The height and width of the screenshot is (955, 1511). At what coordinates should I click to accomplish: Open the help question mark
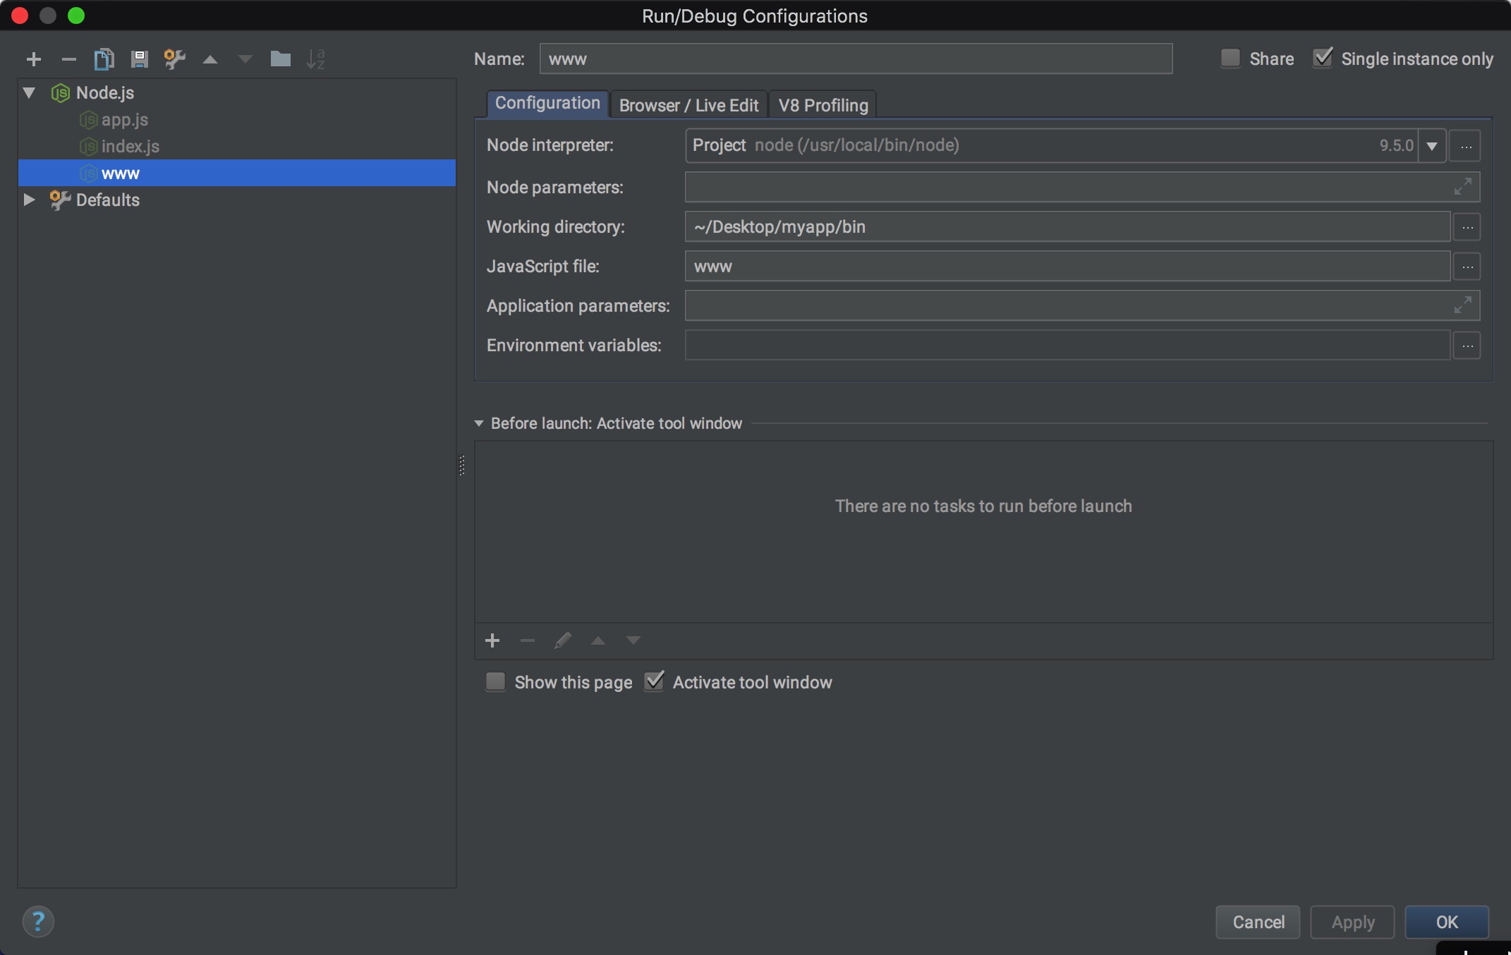(38, 921)
